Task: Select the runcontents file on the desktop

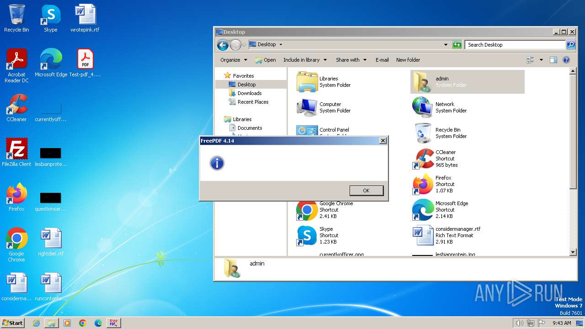Action: [51, 287]
